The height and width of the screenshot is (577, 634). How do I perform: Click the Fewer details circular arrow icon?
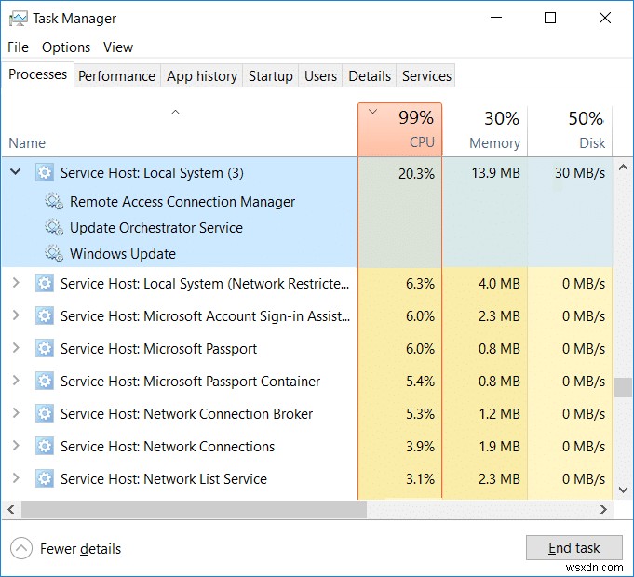(x=21, y=548)
